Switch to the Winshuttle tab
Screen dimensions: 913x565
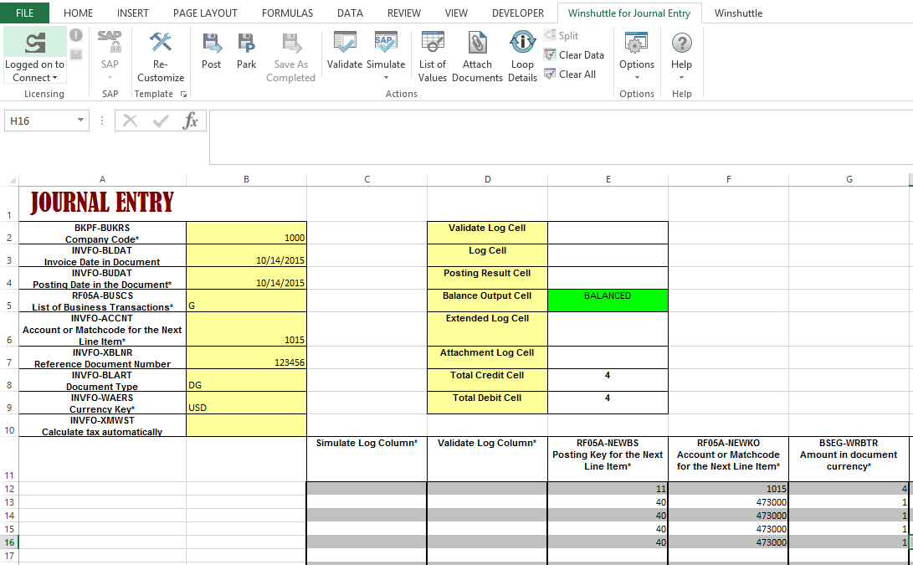[738, 13]
